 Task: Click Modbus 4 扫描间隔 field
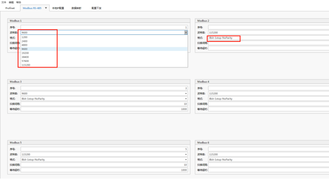coord(269,104)
